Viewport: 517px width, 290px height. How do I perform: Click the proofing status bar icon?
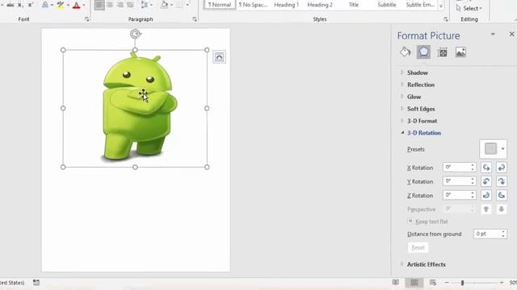[36, 282]
